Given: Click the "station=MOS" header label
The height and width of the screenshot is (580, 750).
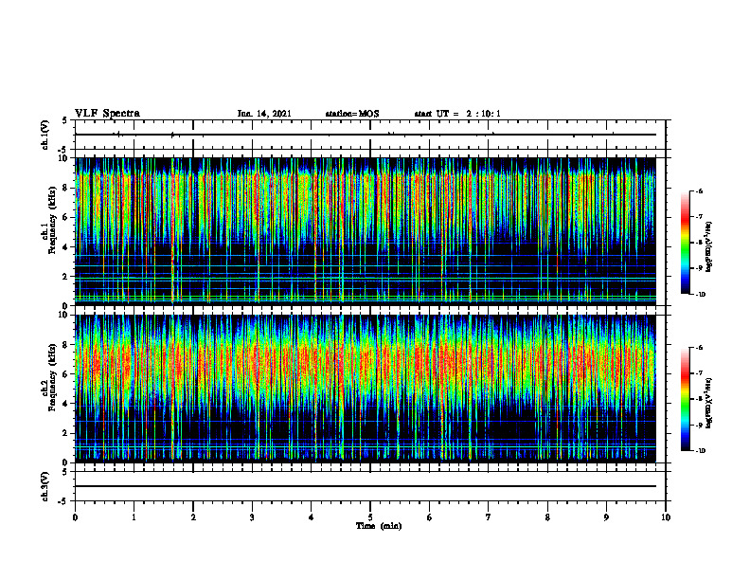Looking at the screenshot, I should coord(352,114).
